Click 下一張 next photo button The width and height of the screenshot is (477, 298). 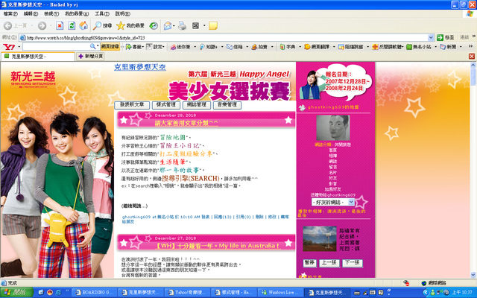[353, 263]
